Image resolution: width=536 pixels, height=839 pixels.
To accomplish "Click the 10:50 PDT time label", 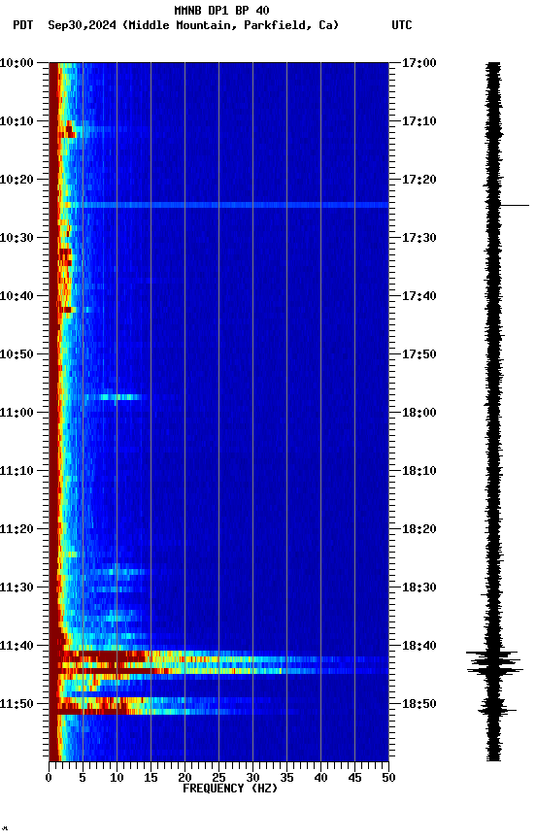I will tap(17, 354).
